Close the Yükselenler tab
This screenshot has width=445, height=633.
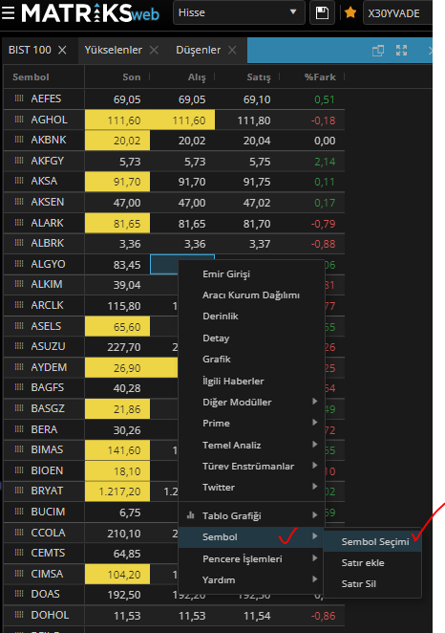pyautogui.click(x=154, y=50)
